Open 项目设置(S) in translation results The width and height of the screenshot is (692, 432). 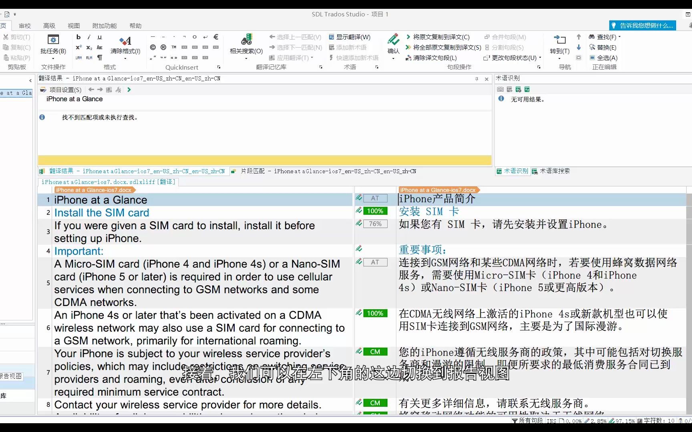pos(61,90)
